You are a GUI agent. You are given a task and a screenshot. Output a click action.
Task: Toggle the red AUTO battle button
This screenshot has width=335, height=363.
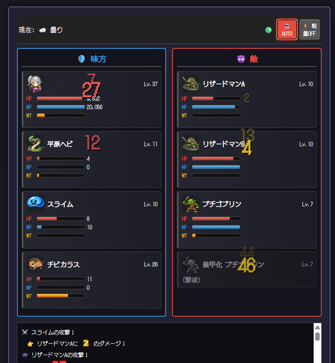click(287, 30)
